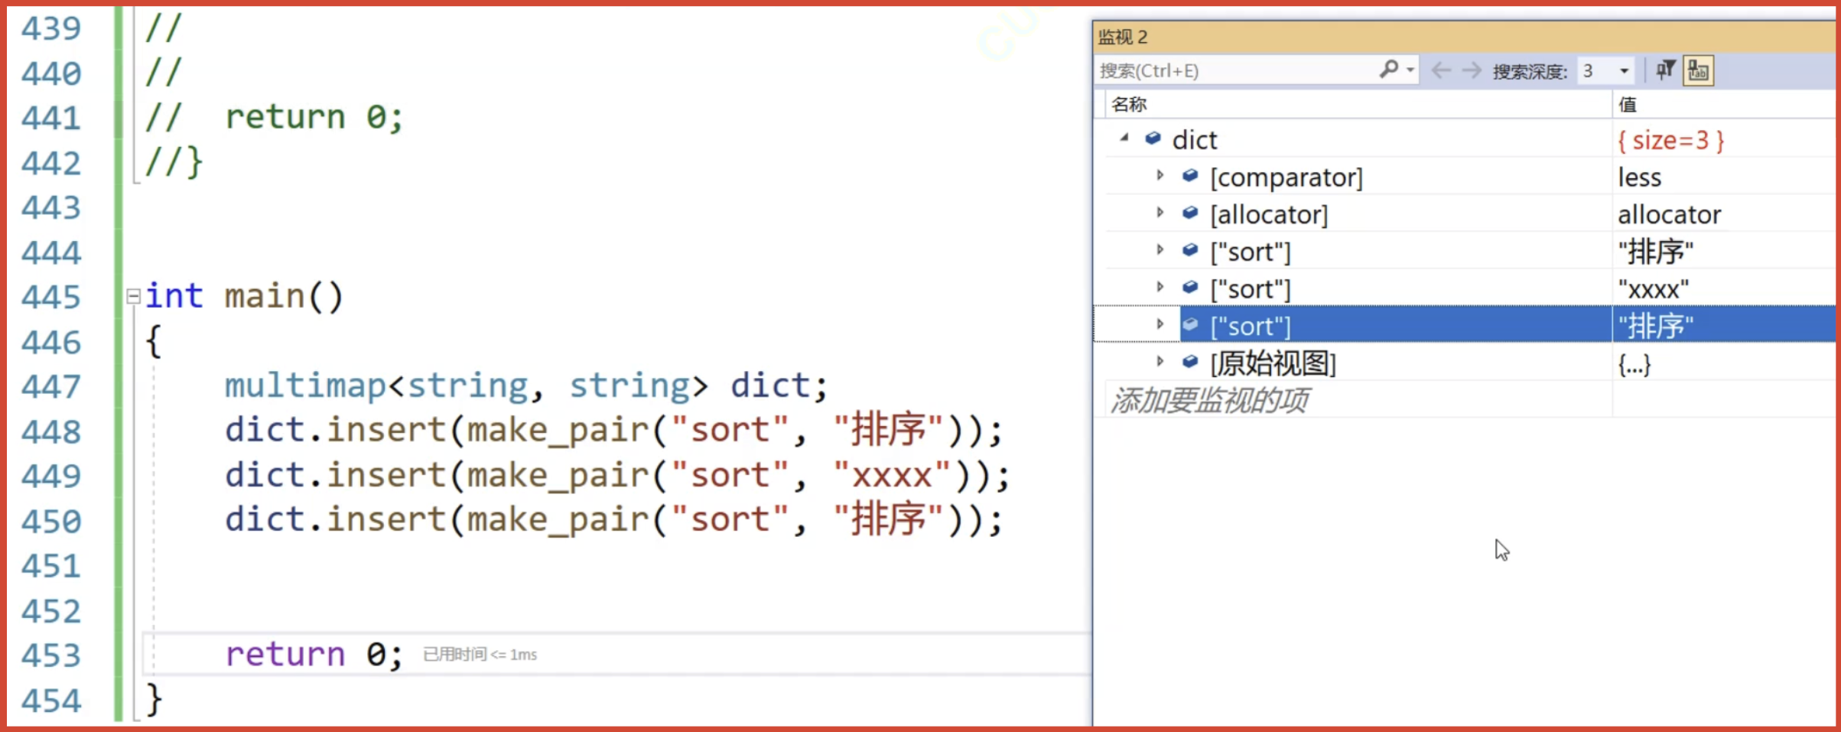Click the previous search result back arrow
1841x732 pixels.
tap(1441, 70)
